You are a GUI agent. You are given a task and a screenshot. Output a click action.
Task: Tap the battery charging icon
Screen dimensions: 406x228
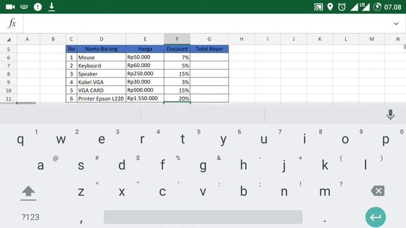pyautogui.click(x=377, y=7)
